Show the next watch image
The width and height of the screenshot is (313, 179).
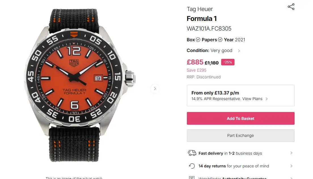pos(155,89)
